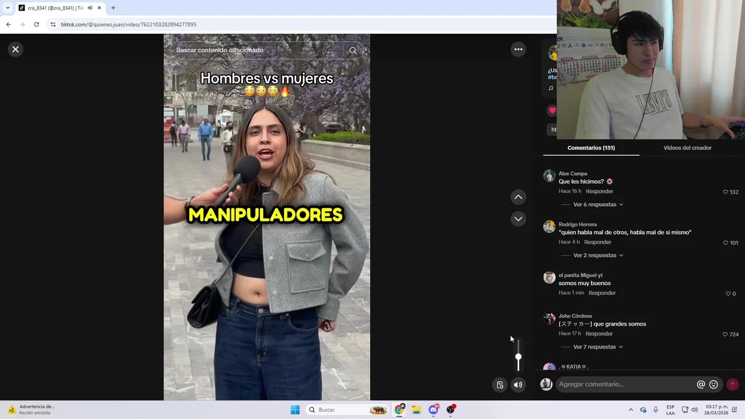This screenshot has height=419, width=745.
Task: Show hidden system tray icons chevron
Action: pos(630,410)
